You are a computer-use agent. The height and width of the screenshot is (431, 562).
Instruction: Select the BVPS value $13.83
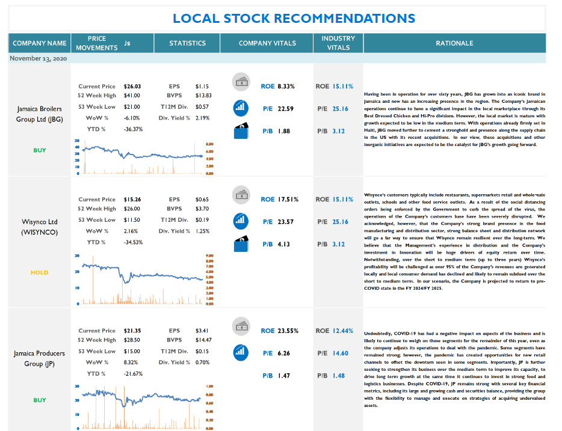pos(203,96)
